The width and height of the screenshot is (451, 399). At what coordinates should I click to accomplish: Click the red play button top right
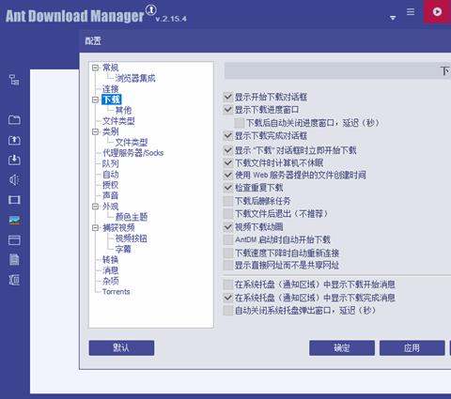point(437,12)
